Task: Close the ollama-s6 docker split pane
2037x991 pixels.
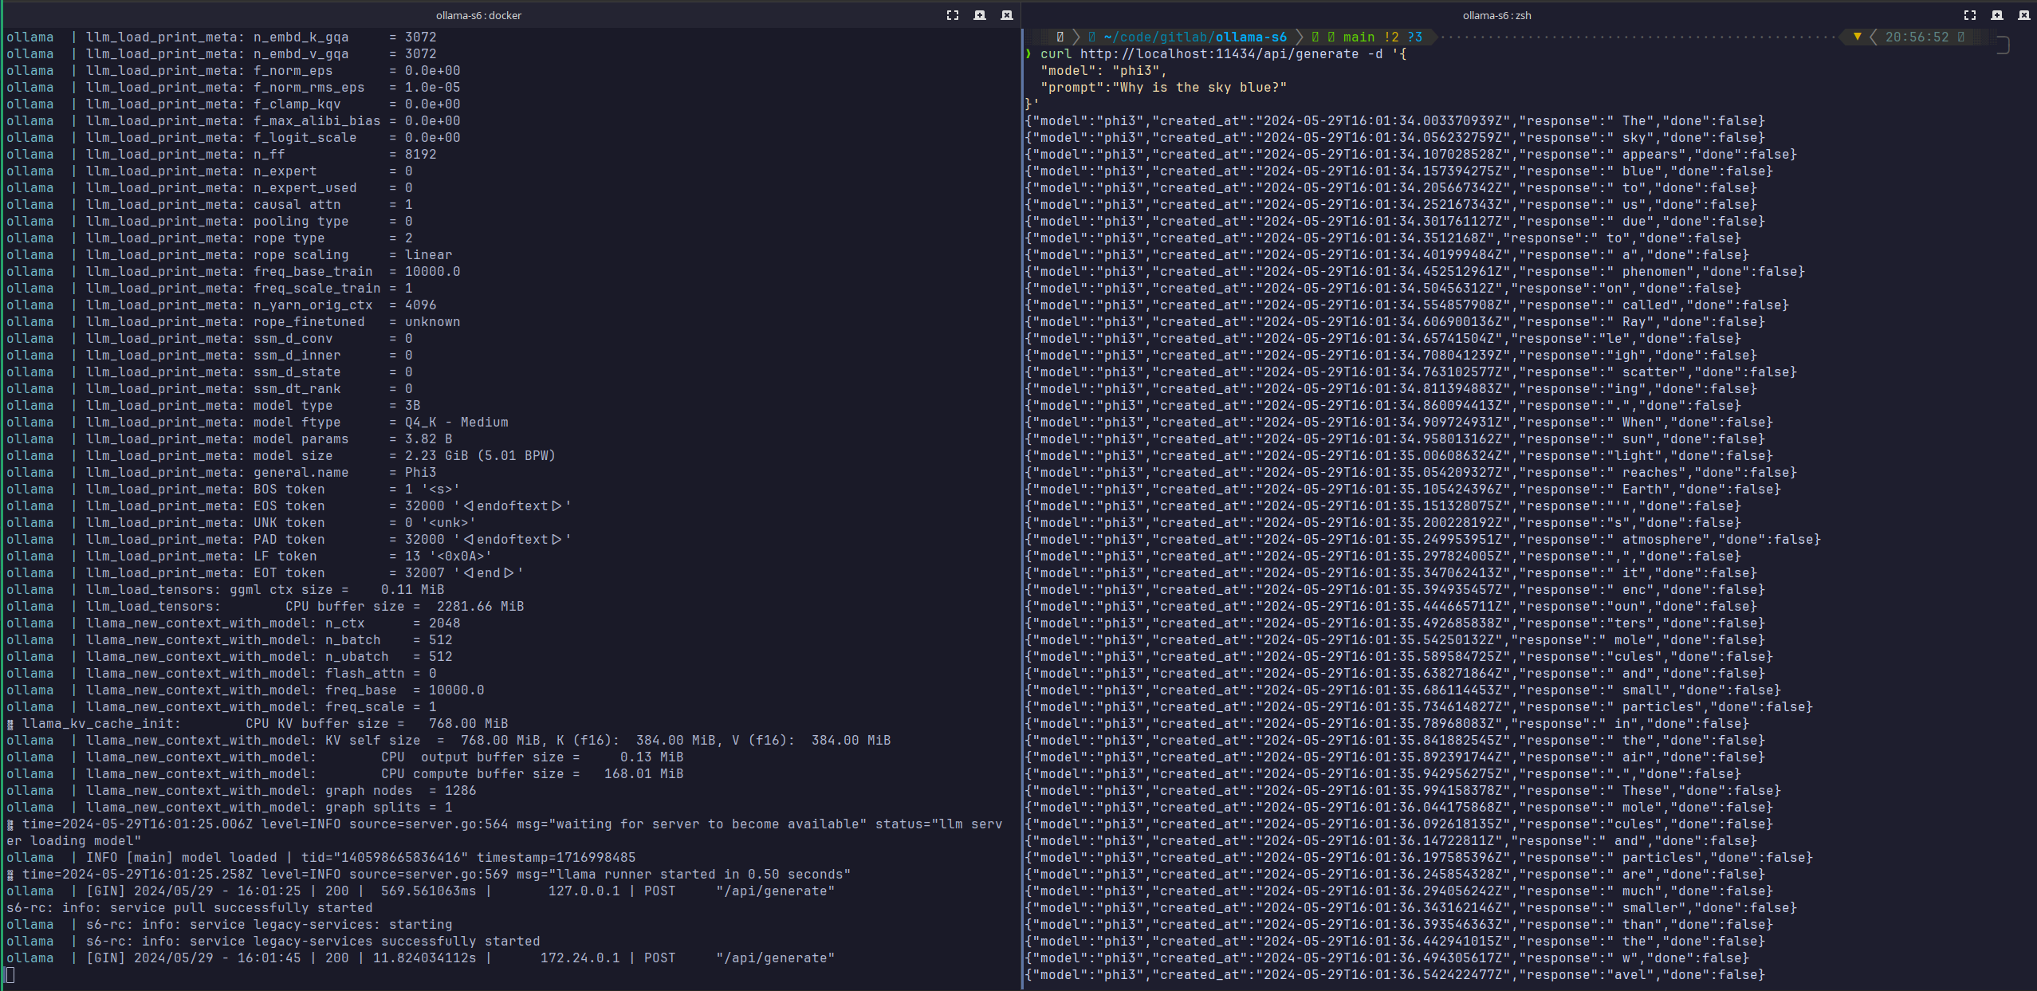Action: 1007,15
